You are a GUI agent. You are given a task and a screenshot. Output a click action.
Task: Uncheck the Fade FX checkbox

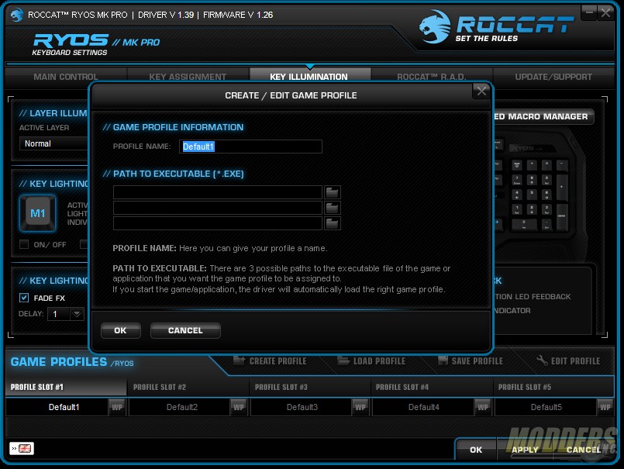(x=24, y=298)
